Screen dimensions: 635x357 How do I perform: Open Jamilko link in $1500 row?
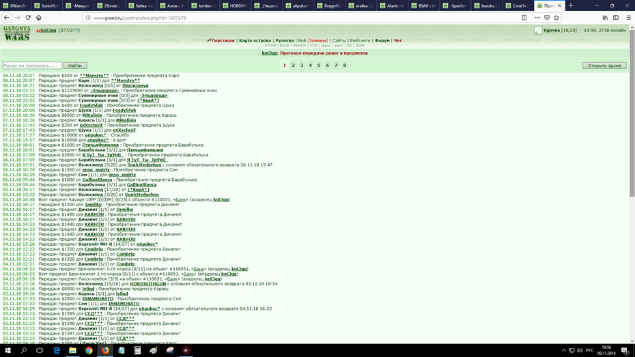coord(93,204)
